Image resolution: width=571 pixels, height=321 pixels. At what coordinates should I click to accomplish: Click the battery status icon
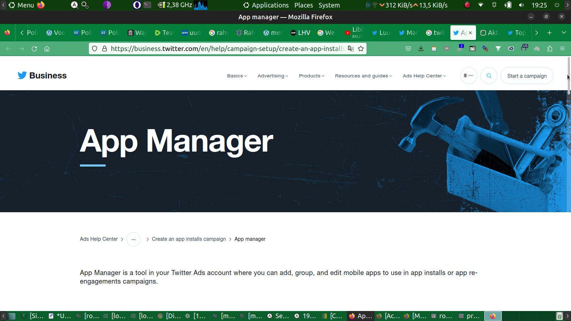coord(508,5)
